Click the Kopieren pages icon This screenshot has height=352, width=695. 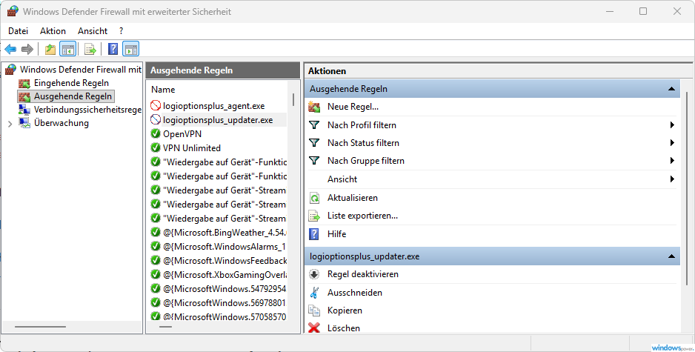[314, 311]
